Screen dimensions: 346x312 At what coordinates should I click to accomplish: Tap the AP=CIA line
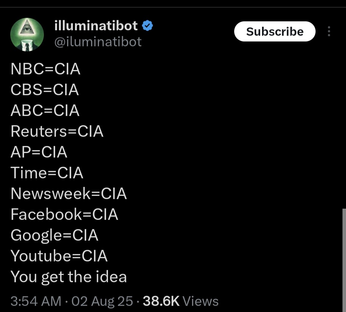click(x=39, y=152)
